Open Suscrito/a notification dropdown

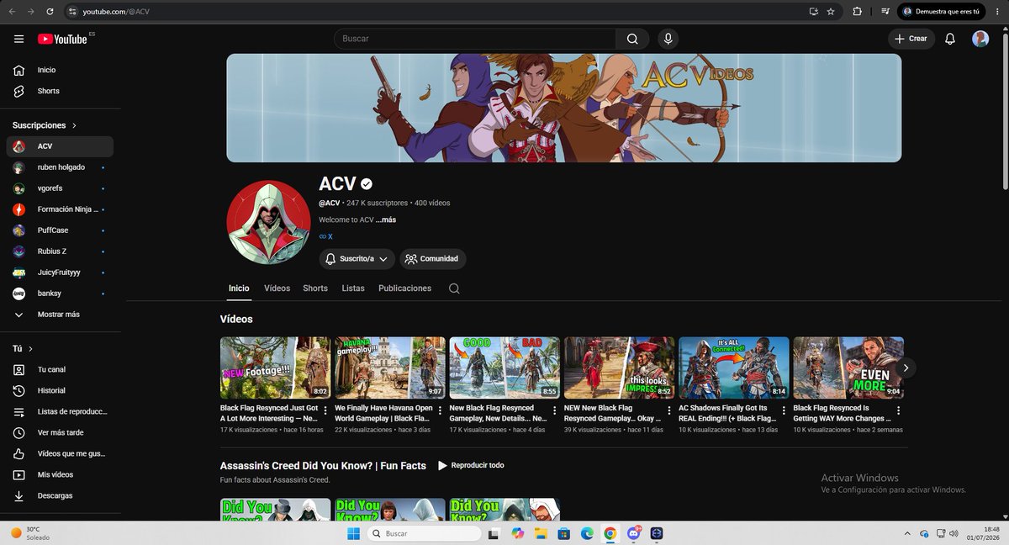pos(357,259)
